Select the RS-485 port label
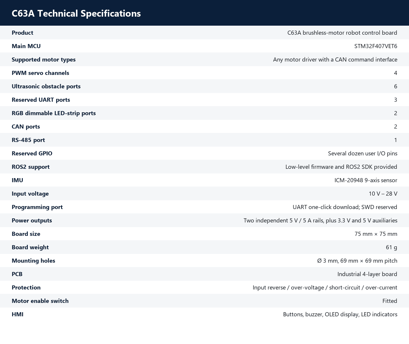The height and width of the screenshot is (344, 409). 28,140
